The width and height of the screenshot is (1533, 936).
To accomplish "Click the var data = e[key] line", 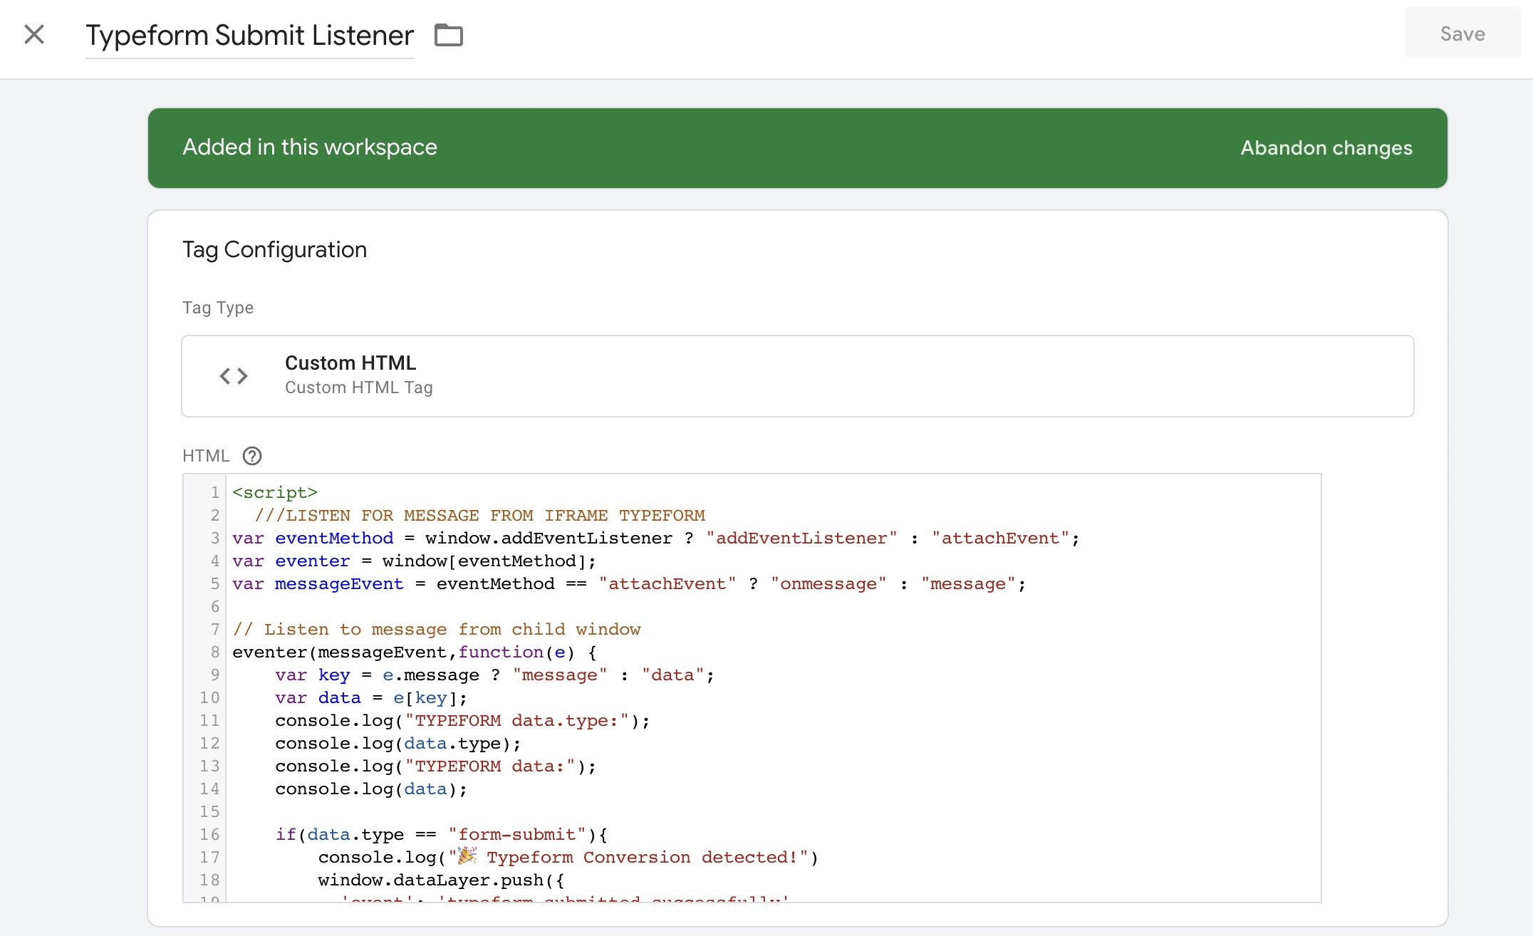I will 371,697.
